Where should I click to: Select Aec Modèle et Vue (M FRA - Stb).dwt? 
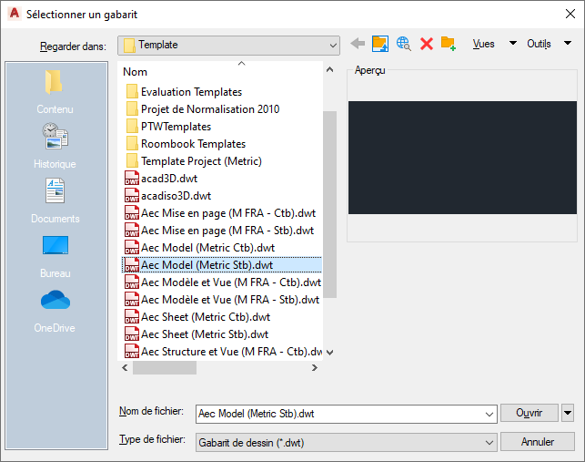[x=222, y=300]
